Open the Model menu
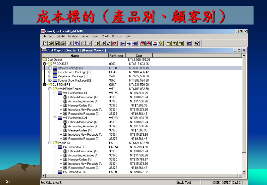Image resolution: width=267 pixels, height=185 pixels. [x=61, y=36]
